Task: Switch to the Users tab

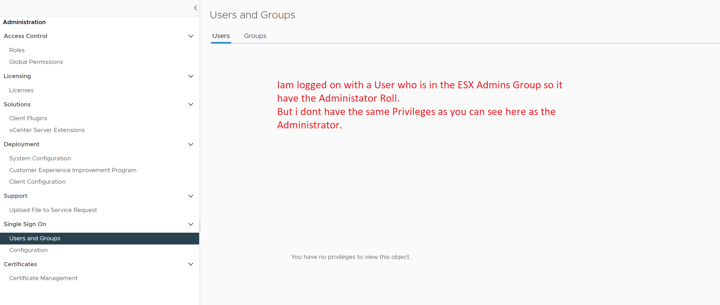Action: [221, 36]
